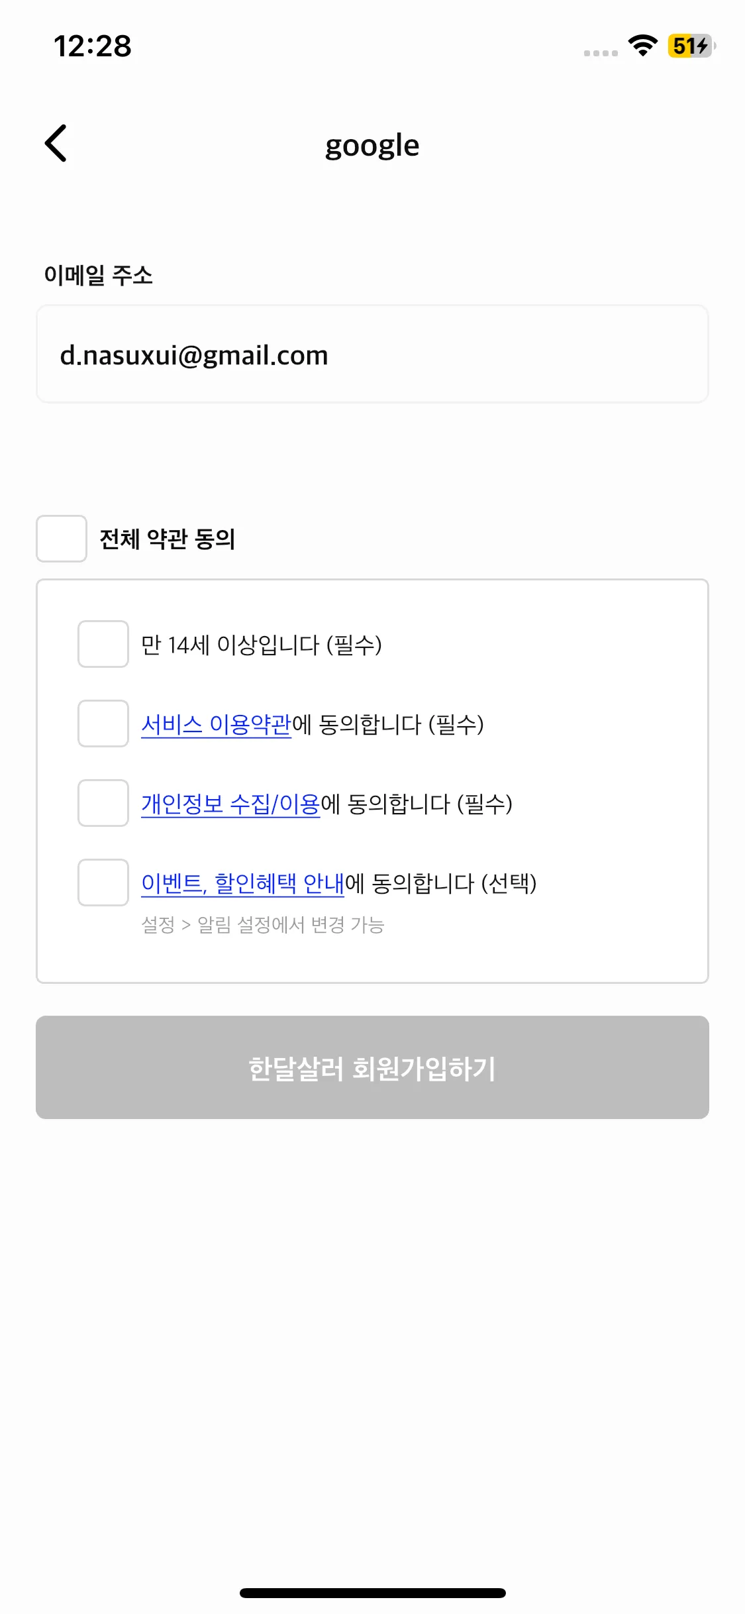Tap the battery charging indicator
Screen dimensions: 745x1614
coord(691,46)
